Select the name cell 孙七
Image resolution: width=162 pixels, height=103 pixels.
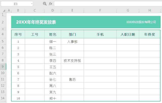pos(52,79)
